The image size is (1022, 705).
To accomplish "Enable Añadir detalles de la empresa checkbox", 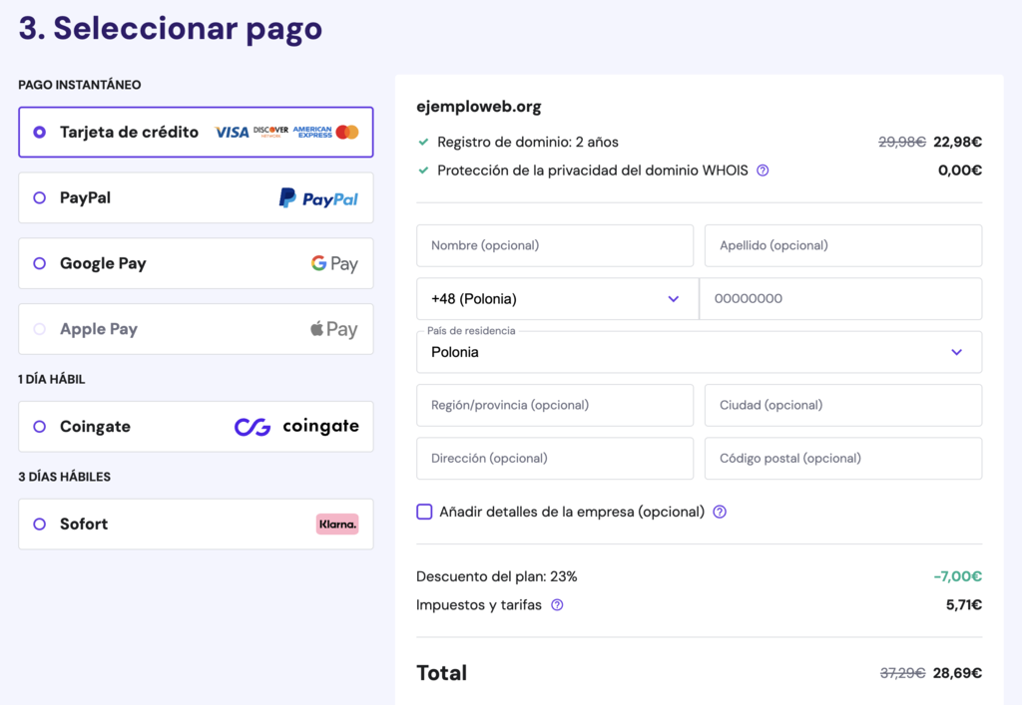I will pyautogui.click(x=423, y=511).
